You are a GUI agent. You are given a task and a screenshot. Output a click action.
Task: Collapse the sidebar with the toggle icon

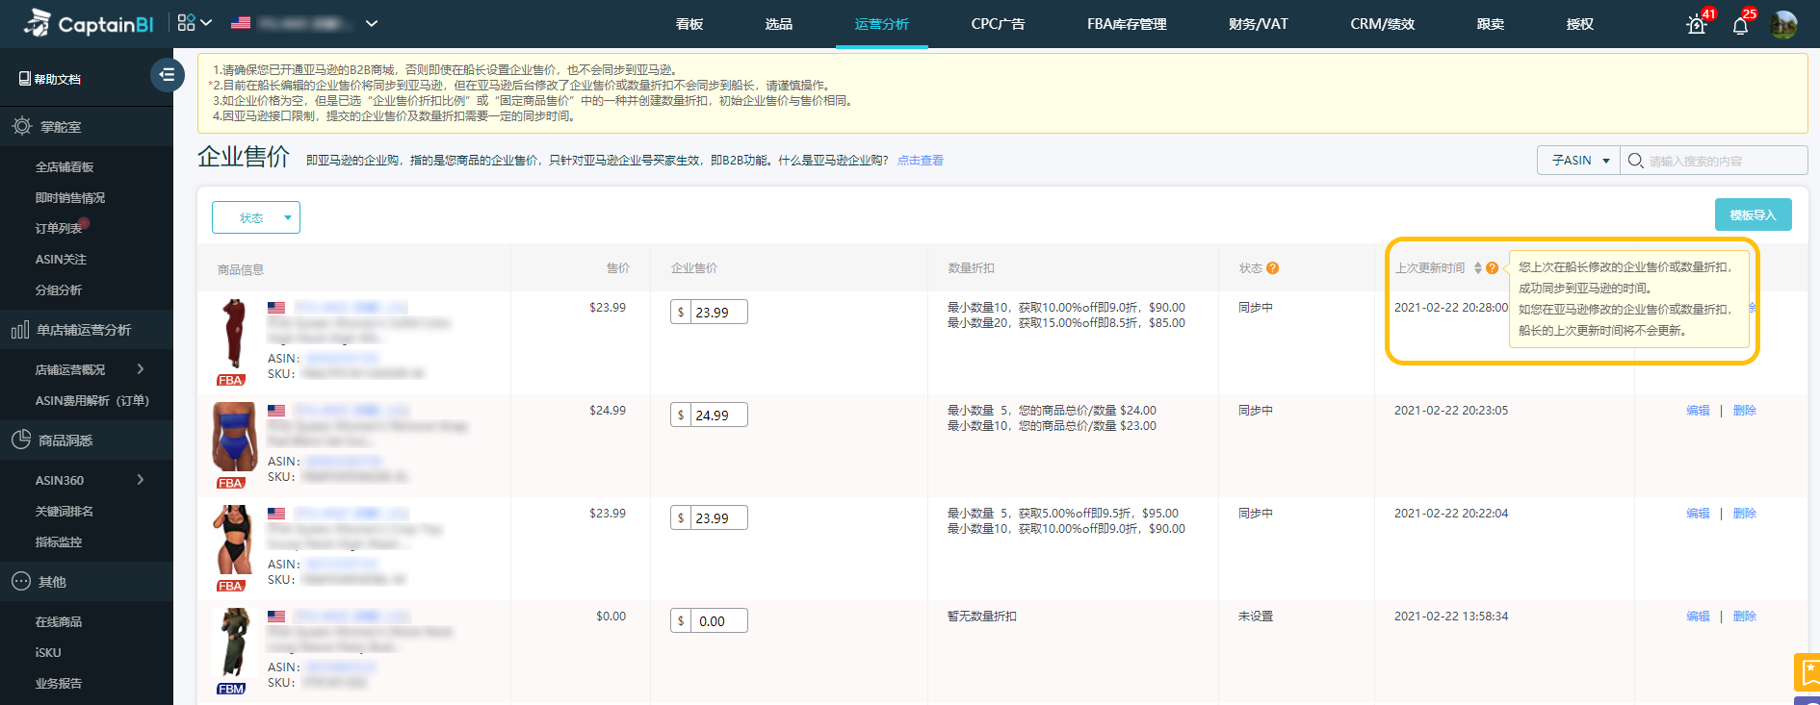pos(168,74)
